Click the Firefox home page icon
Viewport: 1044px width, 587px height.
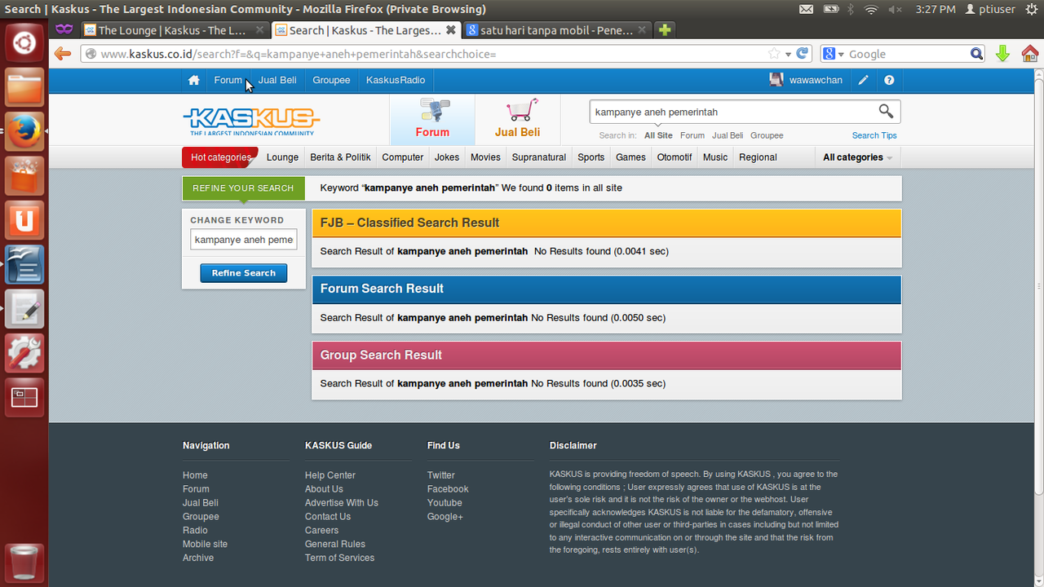click(1030, 54)
